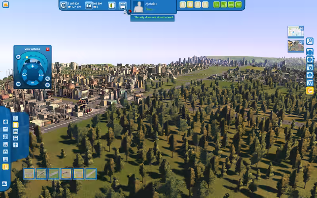This screenshot has width=317, height=198.
Task: Select the highlighted second beige speed button
Action: (190, 5)
